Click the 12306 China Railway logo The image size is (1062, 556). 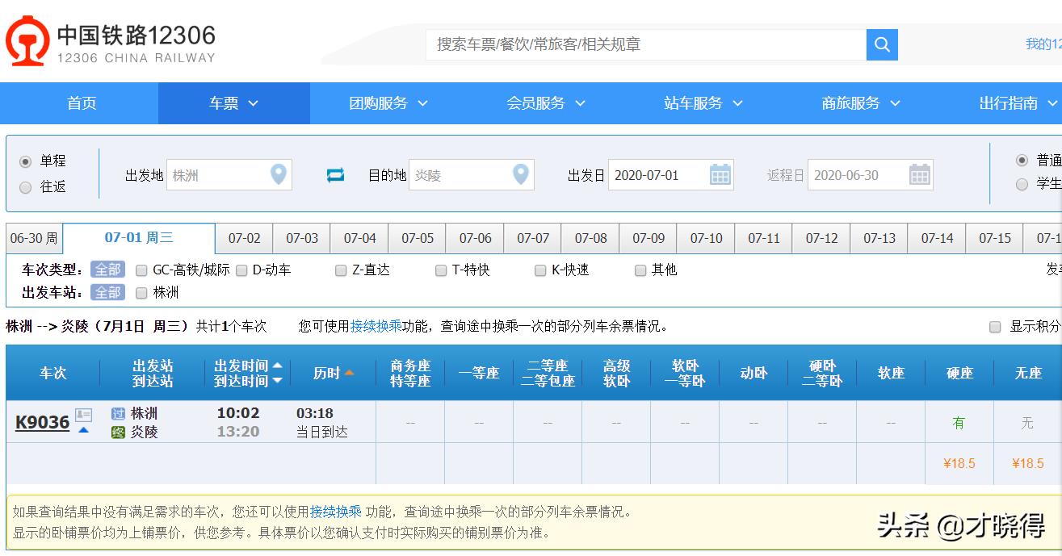(111, 42)
